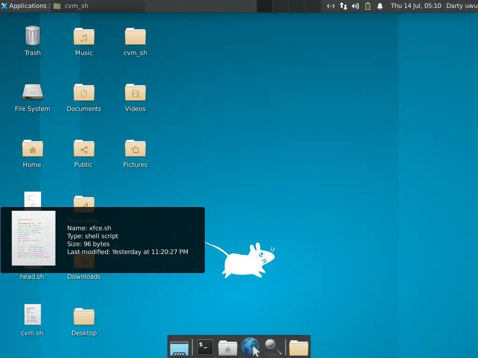Open the Home file manager dock icon

(x=228, y=348)
